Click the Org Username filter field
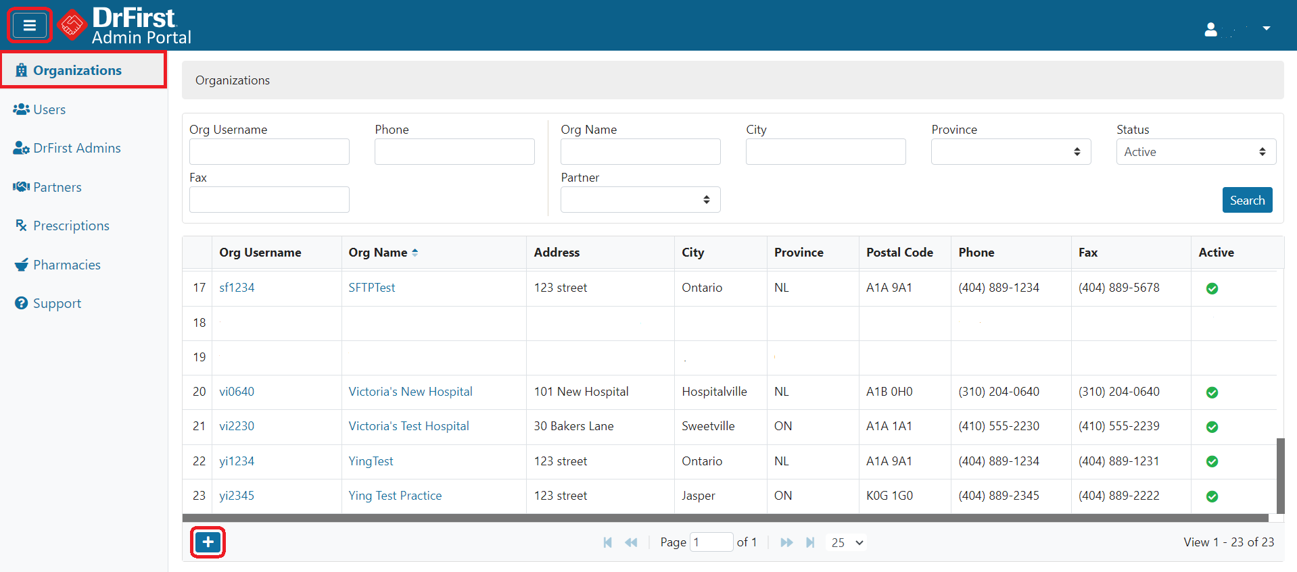 [x=269, y=152]
